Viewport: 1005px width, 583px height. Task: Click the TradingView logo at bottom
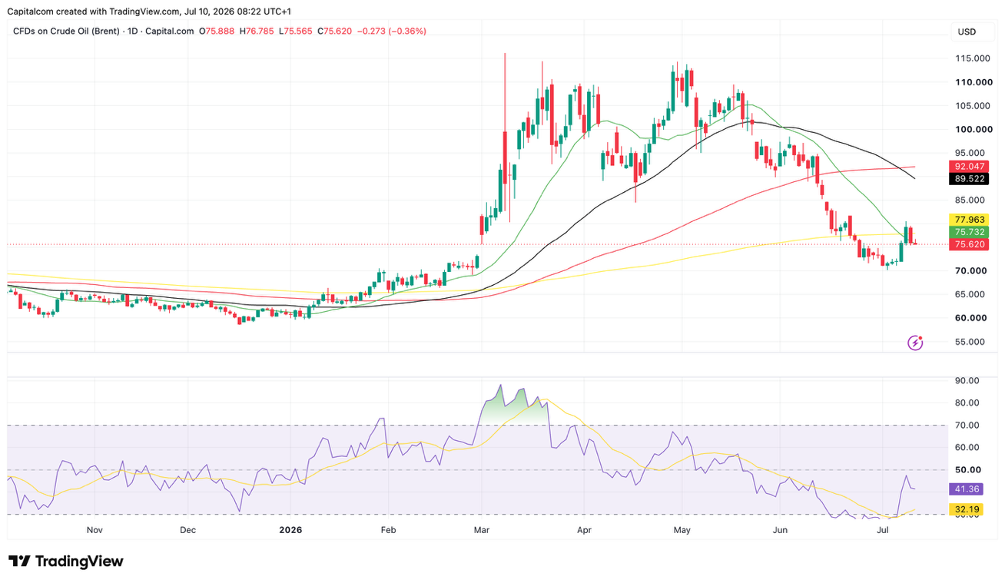(x=65, y=561)
